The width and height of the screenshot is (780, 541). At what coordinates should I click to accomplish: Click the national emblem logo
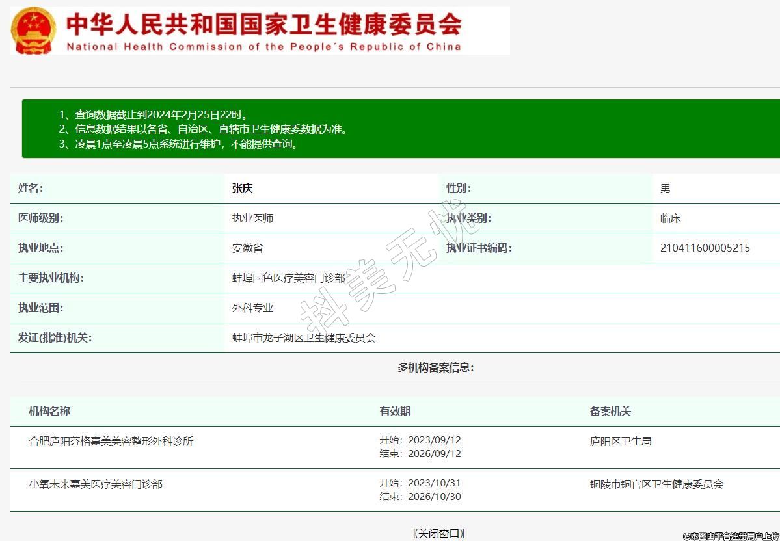pyautogui.click(x=34, y=30)
